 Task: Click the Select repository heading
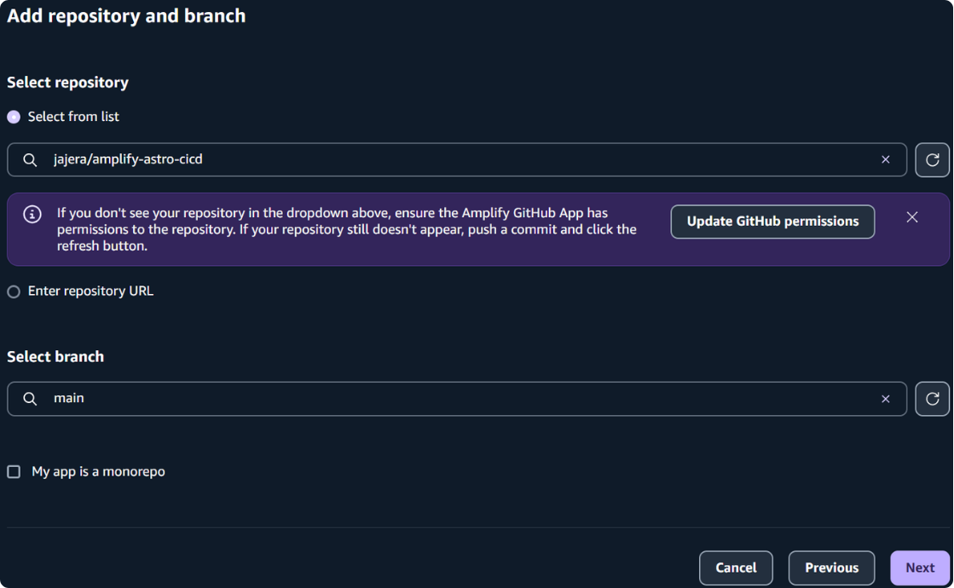(x=67, y=83)
